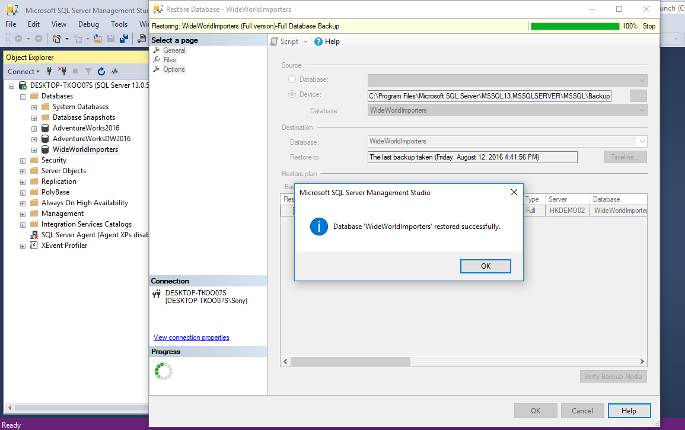Click the bottom Help button in Restore Database
The width and height of the screenshot is (685, 430).
coord(629,411)
